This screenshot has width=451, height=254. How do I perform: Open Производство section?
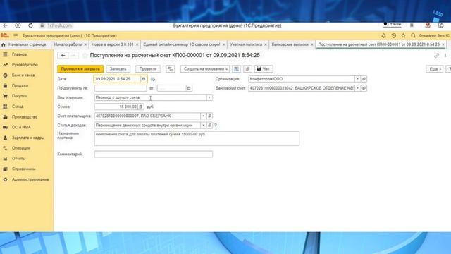click(25, 117)
